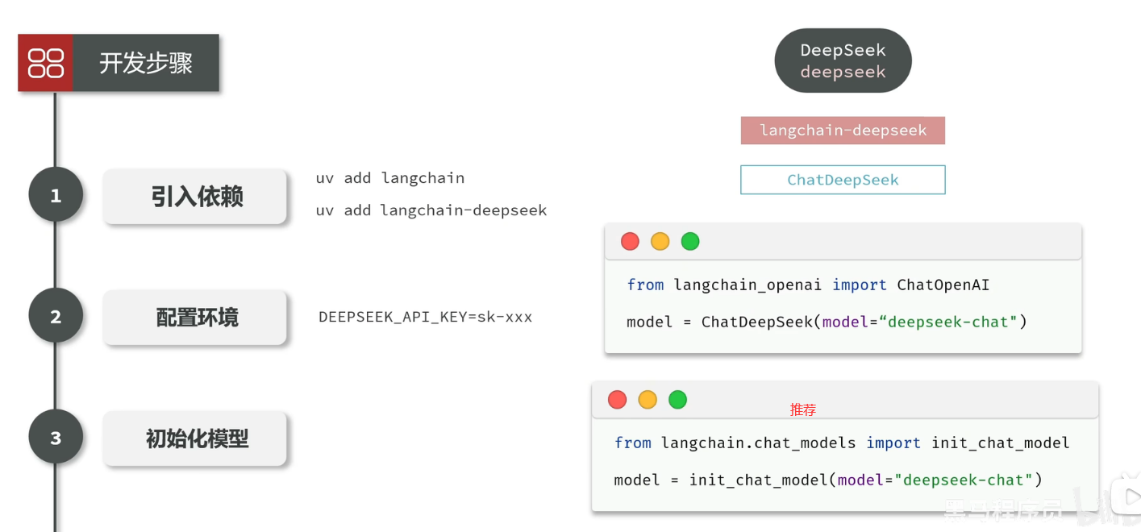Click the green dot in the ChatOpenAI code window
The width and height of the screenshot is (1141, 532).
pos(690,241)
